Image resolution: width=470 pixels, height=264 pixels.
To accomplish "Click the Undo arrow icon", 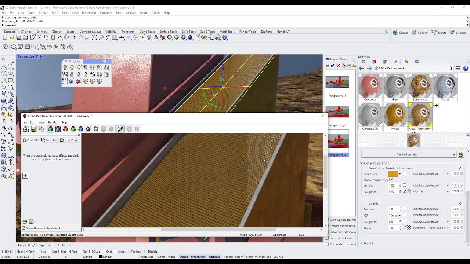I will 60,37.
